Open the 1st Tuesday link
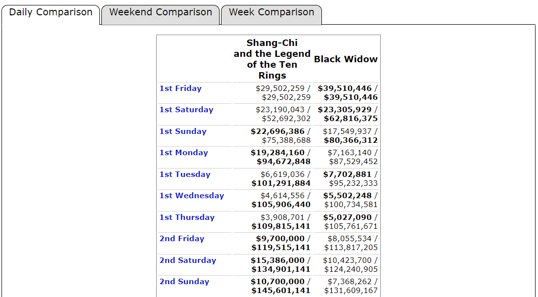 pyautogui.click(x=184, y=174)
